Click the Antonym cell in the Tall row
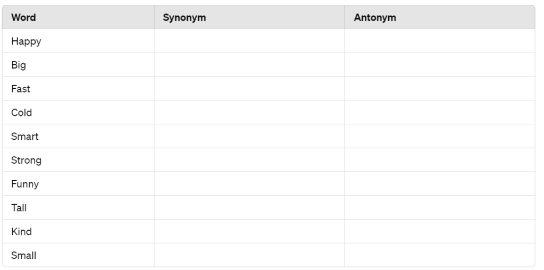This screenshot has height=270, width=544. [439, 208]
